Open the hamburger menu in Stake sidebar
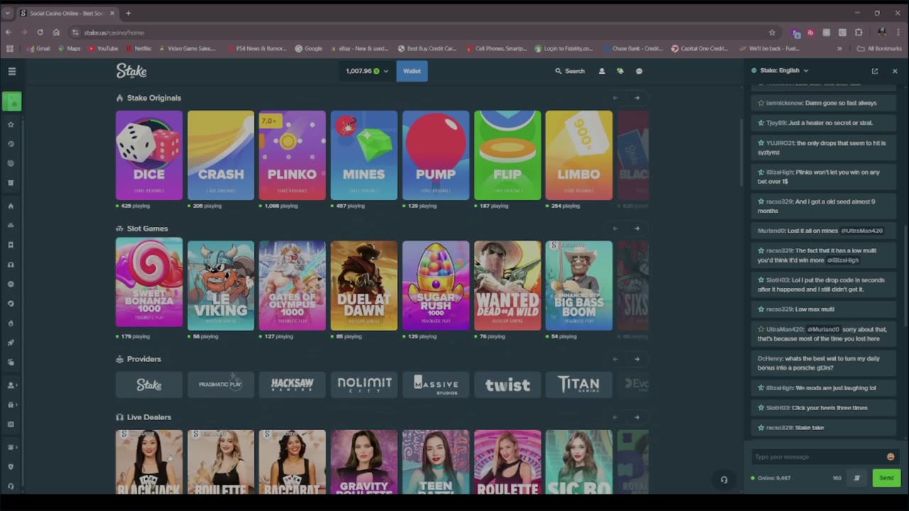The width and height of the screenshot is (909, 511). 11,71
